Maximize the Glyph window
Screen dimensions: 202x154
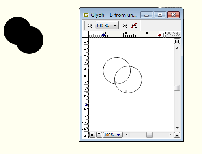[160, 15]
